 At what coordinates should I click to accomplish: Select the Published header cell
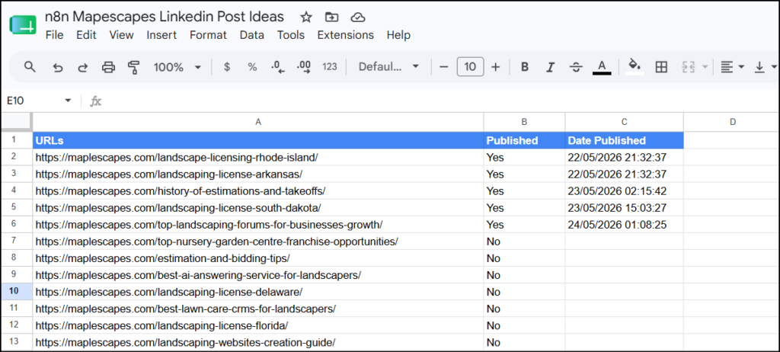point(524,140)
